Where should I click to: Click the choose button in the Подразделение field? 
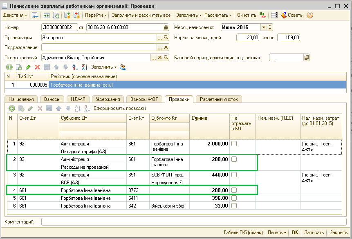[159, 47]
